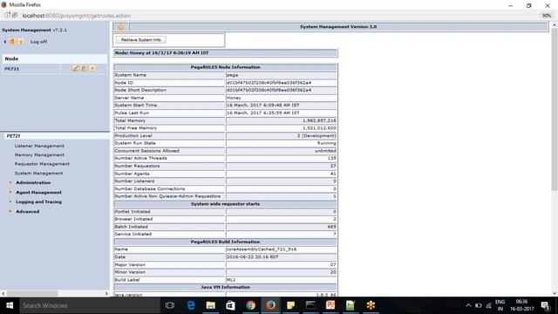Click the delete X icon for node PE721
This screenshot has width=558, height=314.
coord(92,68)
